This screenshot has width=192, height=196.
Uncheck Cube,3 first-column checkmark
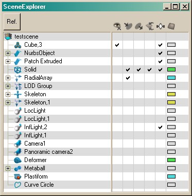coord(117,45)
